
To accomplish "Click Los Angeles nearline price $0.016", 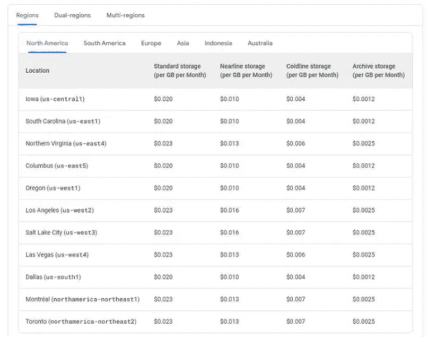I will coord(230,210).
